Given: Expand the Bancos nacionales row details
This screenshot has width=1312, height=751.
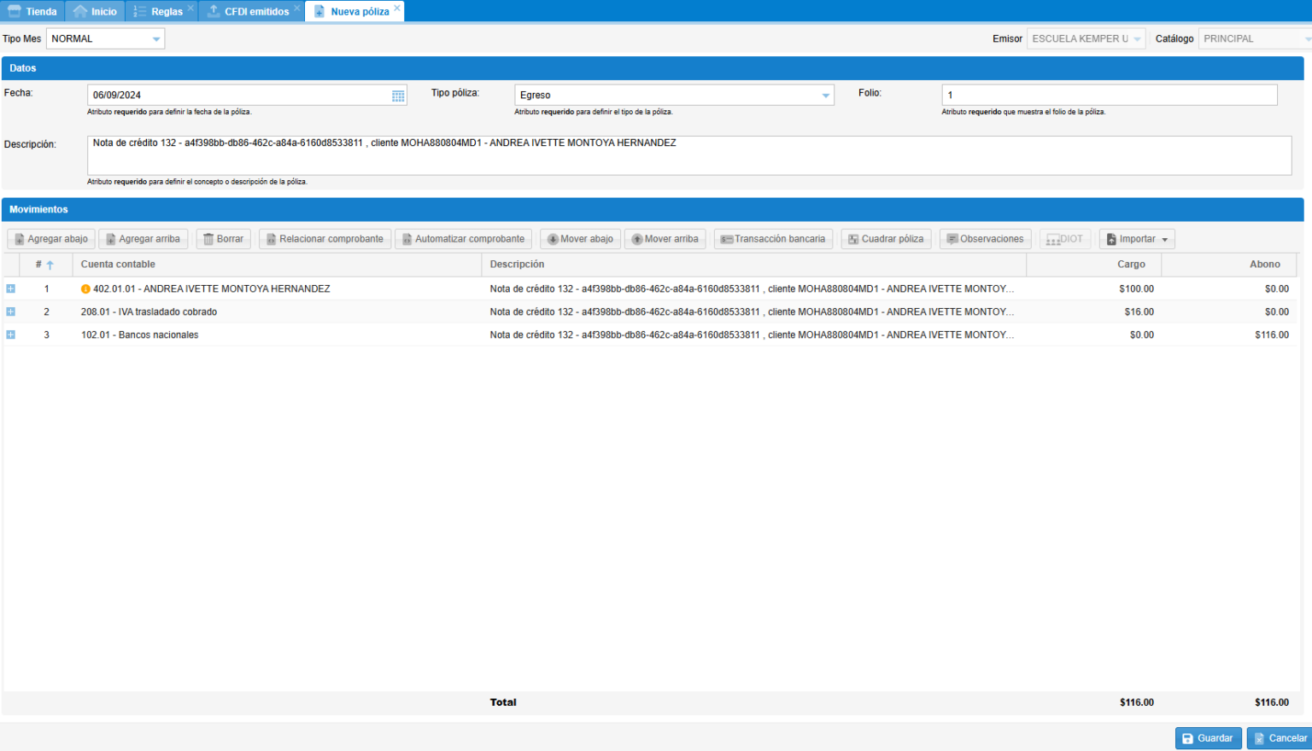Looking at the screenshot, I should point(11,335).
